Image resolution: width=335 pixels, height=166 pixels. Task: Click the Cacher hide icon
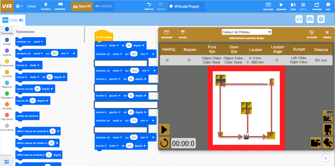tap(182, 34)
